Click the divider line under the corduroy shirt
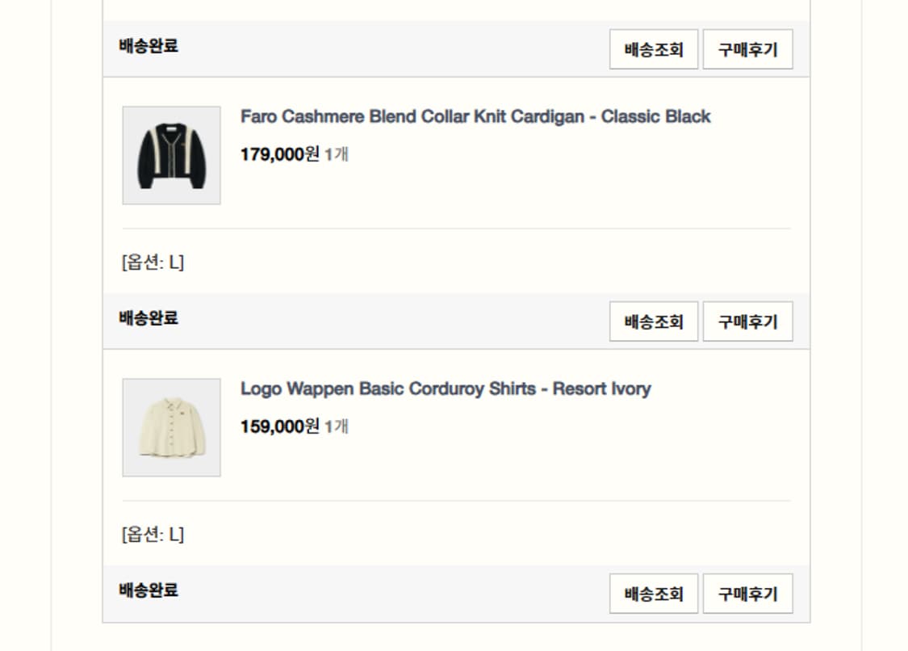This screenshot has width=908, height=651. [456, 501]
